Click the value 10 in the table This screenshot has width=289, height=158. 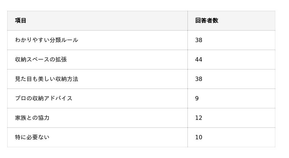click(x=198, y=137)
